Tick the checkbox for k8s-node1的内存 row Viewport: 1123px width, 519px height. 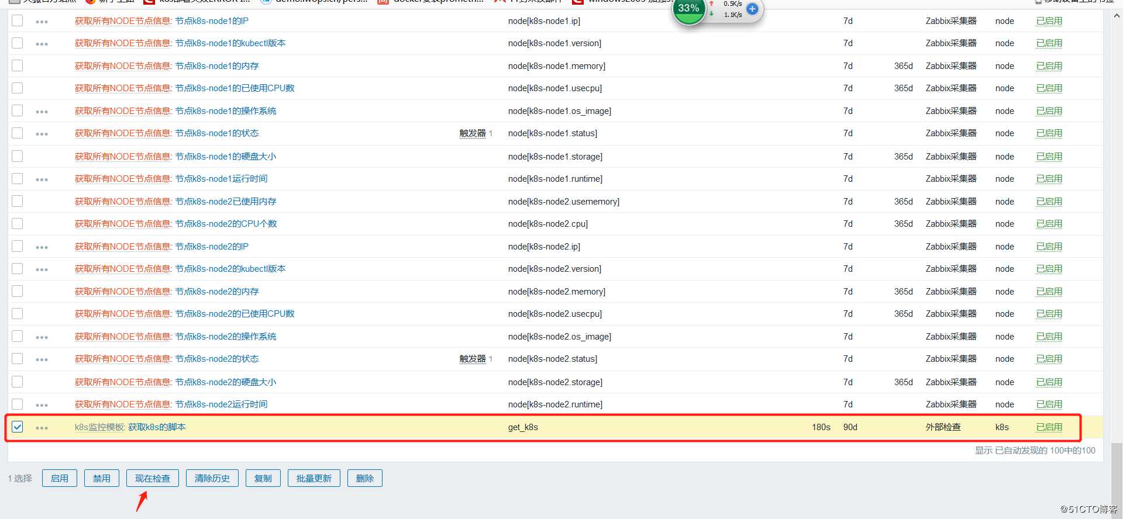18,65
